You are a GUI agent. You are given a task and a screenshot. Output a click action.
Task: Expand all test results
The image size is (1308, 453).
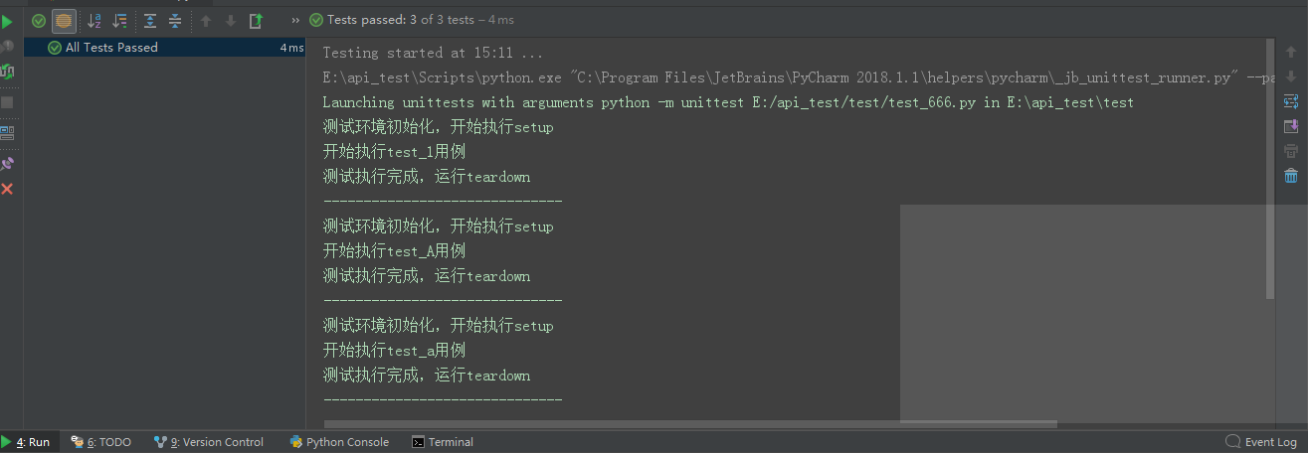click(x=150, y=21)
